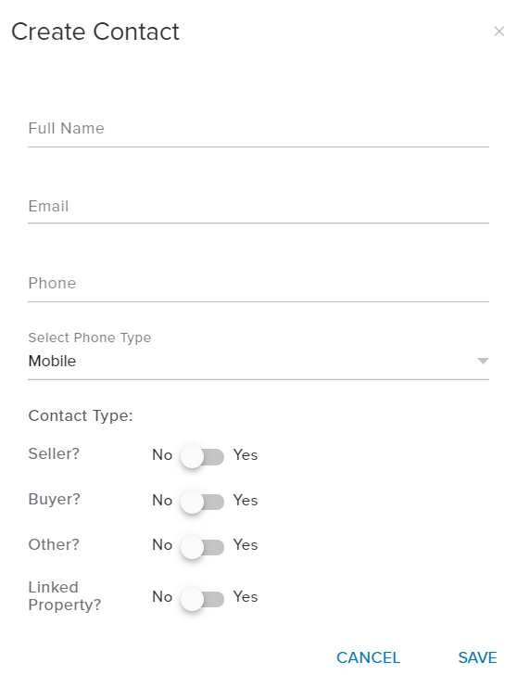Click the Full Name input field
Viewport: 517px width, 688px height.
(258, 129)
